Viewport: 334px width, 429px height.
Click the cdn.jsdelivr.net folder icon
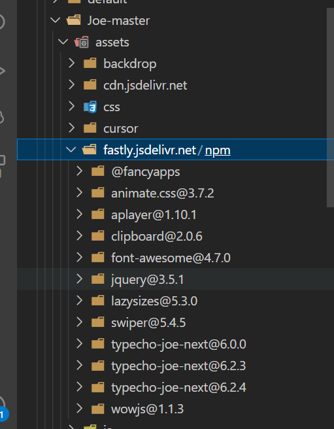pos(90,85)
